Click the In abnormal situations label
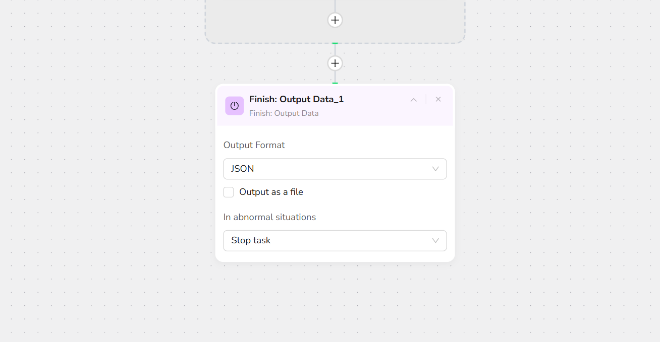 click(x=269, y=217)
